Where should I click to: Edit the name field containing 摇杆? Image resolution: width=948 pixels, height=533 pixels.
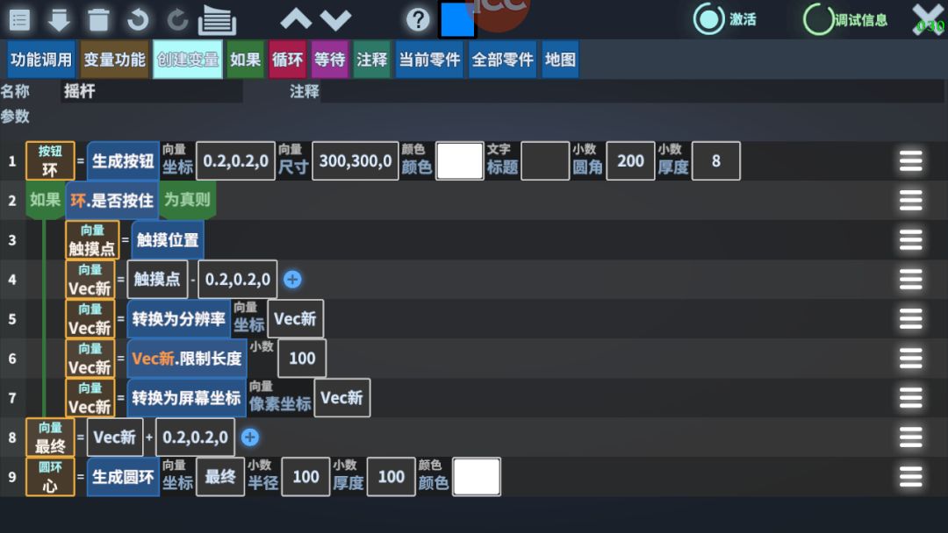click(151, 92)
